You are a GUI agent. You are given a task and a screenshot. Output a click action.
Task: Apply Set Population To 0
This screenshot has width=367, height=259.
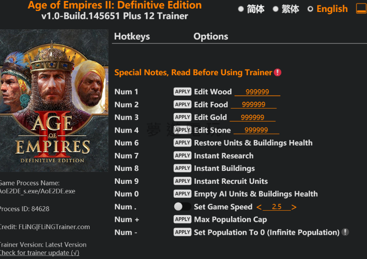(x=182, y=232)
